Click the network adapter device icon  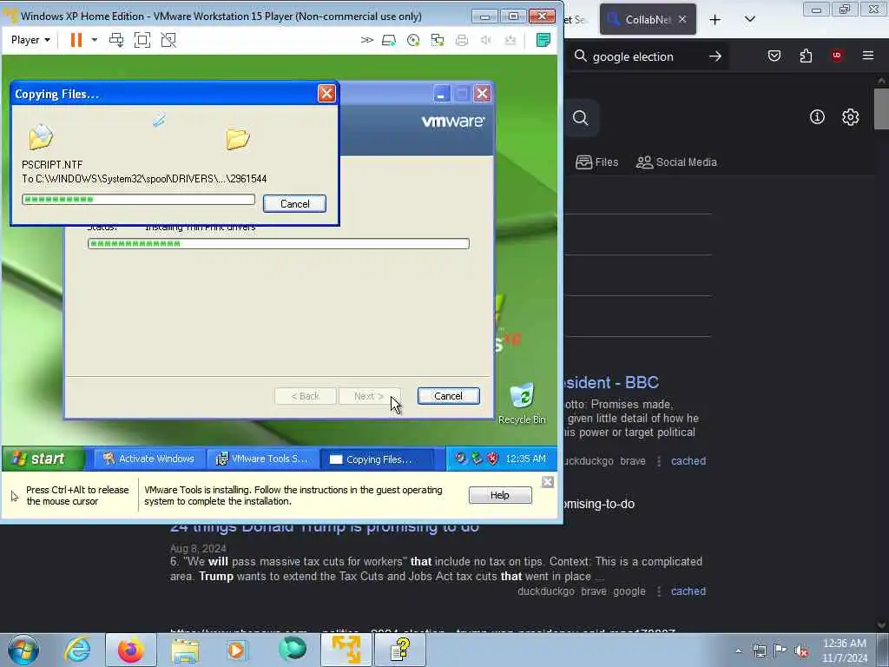(438, 40)
